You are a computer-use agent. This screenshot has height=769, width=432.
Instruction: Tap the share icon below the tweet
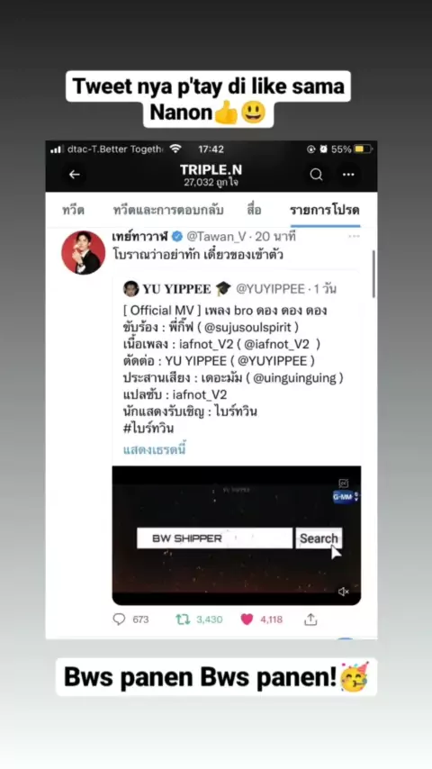point(310,620)
